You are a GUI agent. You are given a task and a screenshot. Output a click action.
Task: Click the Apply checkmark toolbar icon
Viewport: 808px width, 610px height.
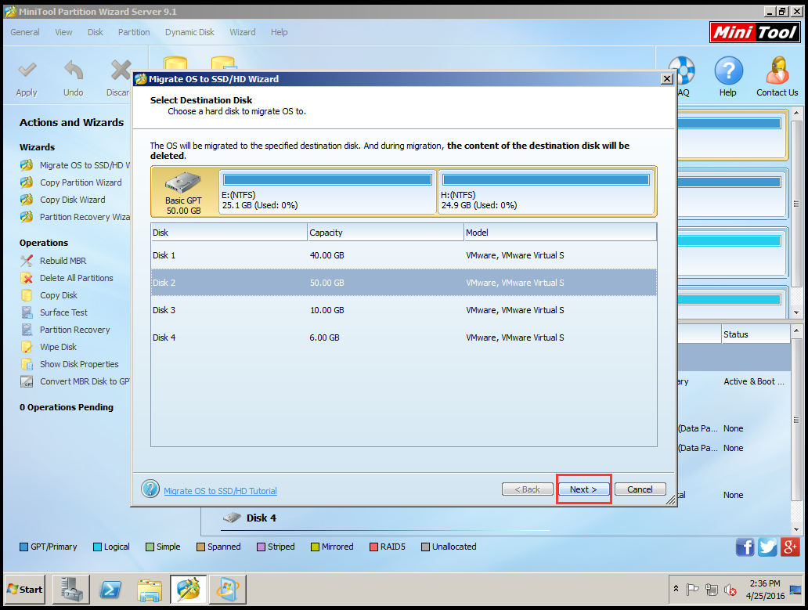[27, 70]
